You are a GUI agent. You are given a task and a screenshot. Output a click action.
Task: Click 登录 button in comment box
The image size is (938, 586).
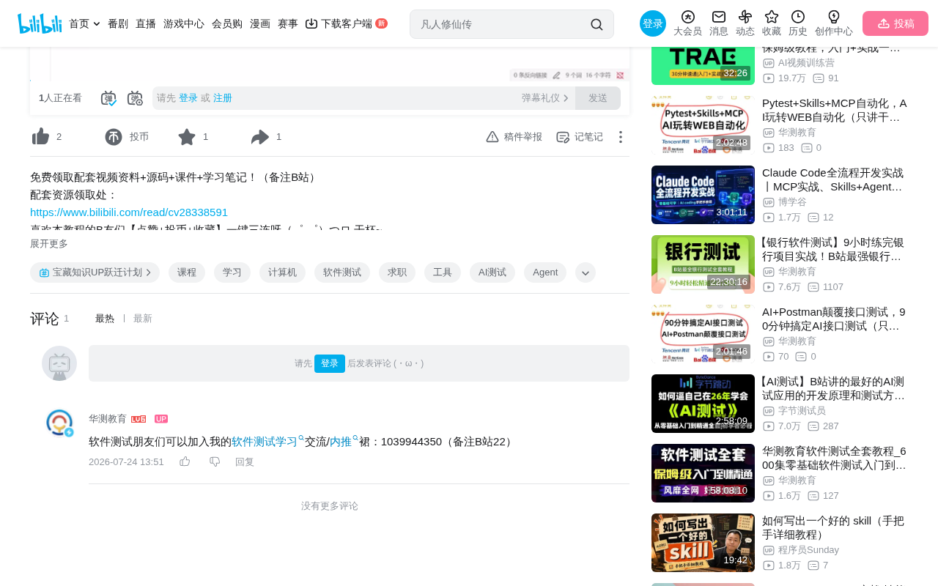tap(330, 363)
